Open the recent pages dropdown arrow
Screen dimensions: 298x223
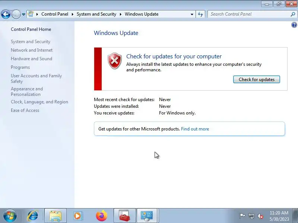tap(23, 14)
